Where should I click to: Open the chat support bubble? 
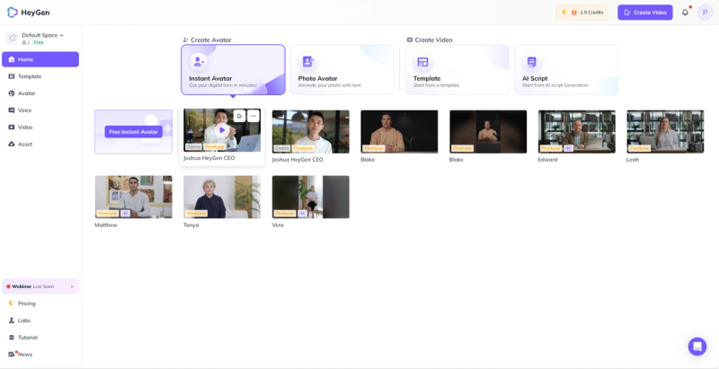[697, 347]
